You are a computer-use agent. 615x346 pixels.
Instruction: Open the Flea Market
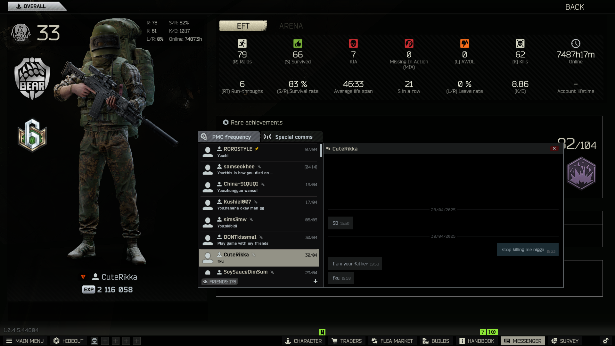click(392, 341)
